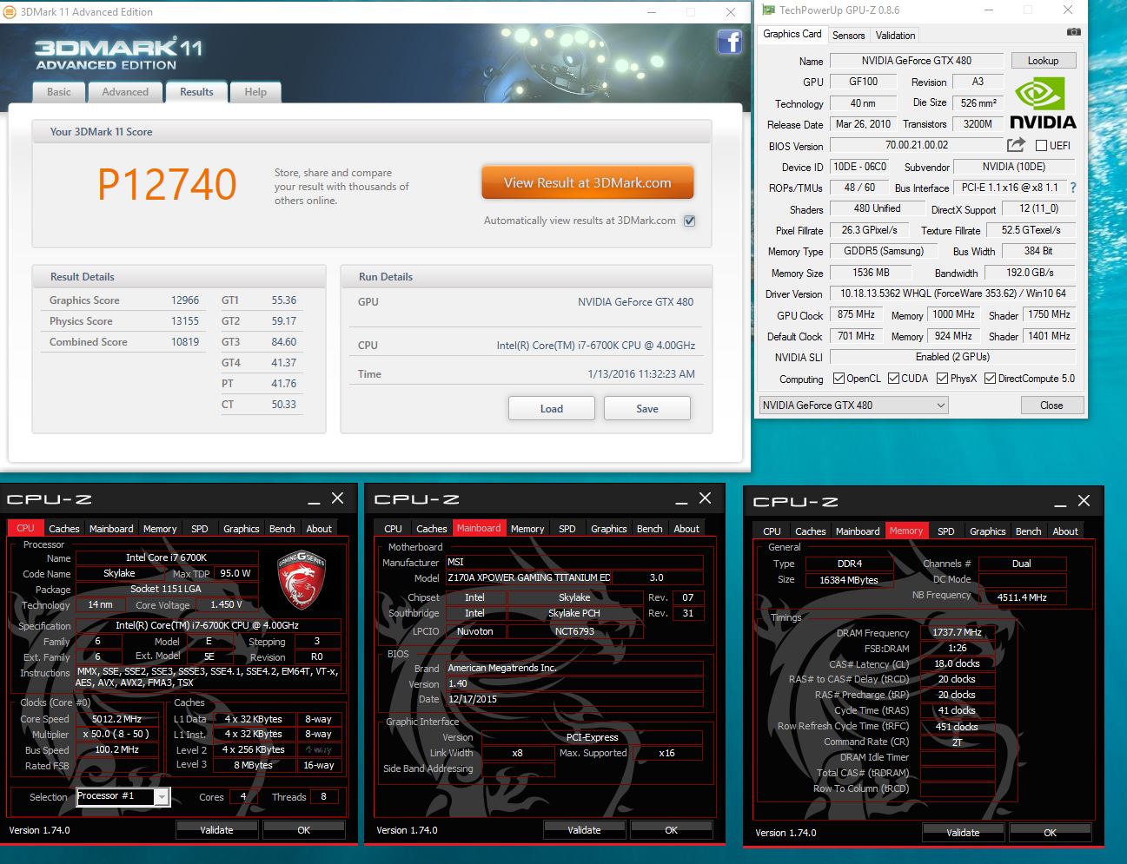Toggle the DirectCompute 5.0 checkbox

coord(990,379)
